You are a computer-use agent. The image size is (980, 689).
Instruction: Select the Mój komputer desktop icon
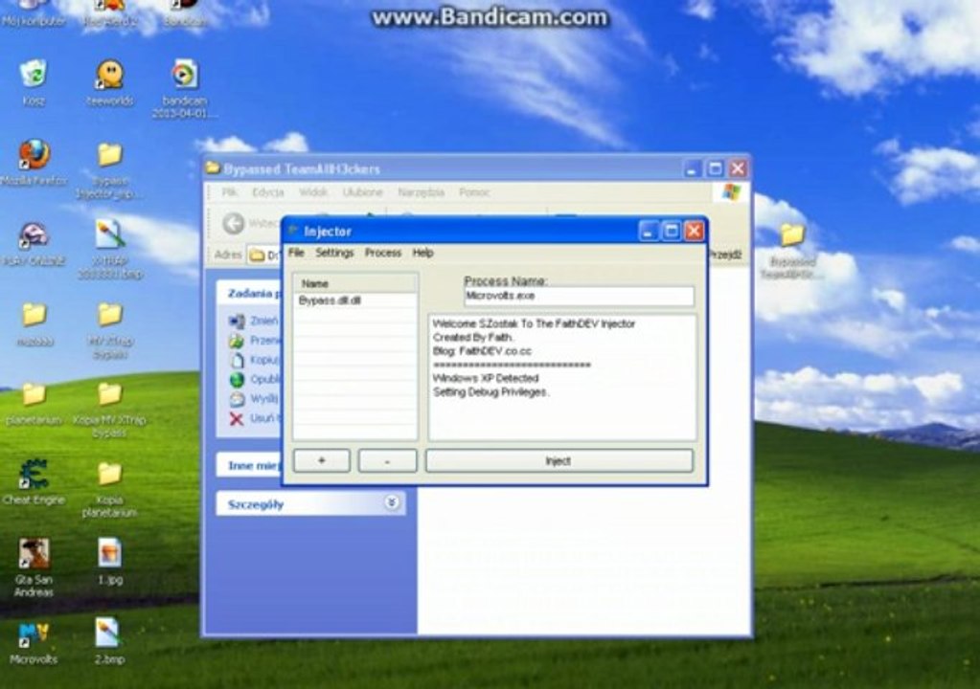pyautogui.click(x=34, y=7)
